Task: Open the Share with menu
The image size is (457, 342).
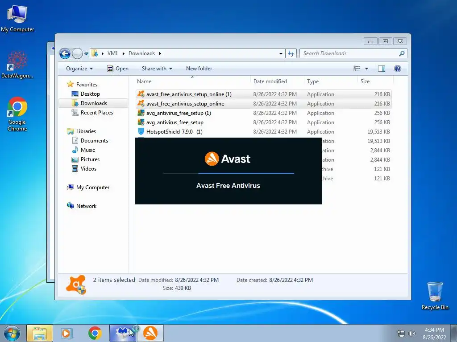Action: coord(157,69)
